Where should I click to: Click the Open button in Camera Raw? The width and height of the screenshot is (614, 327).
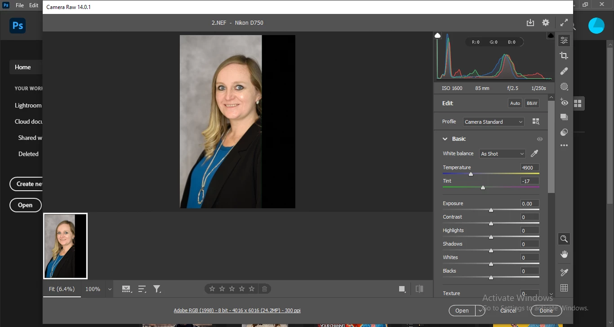pos(462,310)
